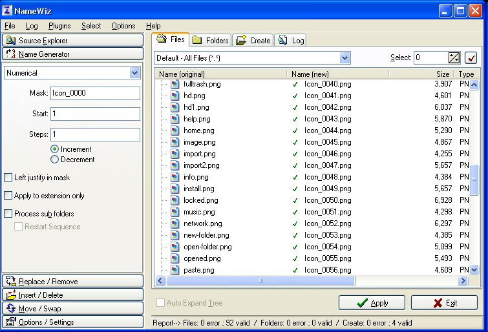Viewport: 488px width, 332px height.
Task: Open the Insert / Delete panel
Action: click(72, 295)
